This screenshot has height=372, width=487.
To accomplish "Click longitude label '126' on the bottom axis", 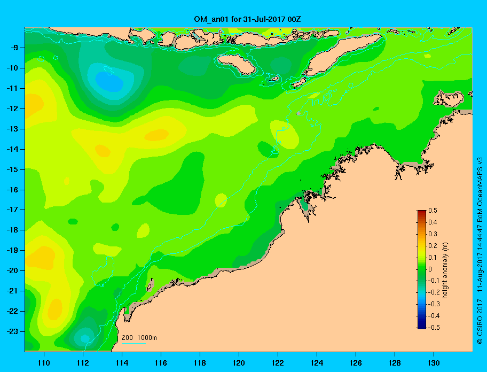I will 356,363.
